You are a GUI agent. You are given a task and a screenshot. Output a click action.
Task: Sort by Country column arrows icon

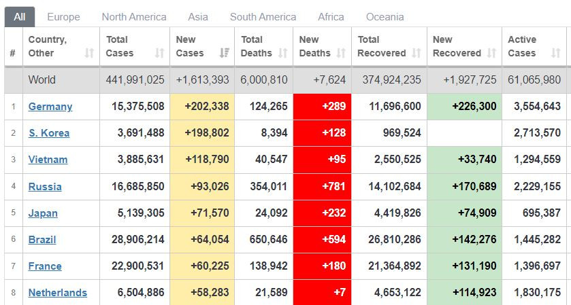(89, 54)
